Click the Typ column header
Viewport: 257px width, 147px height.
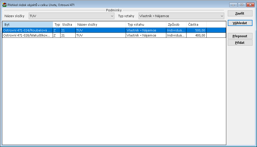pyautogui.click(x=57, y=25)
